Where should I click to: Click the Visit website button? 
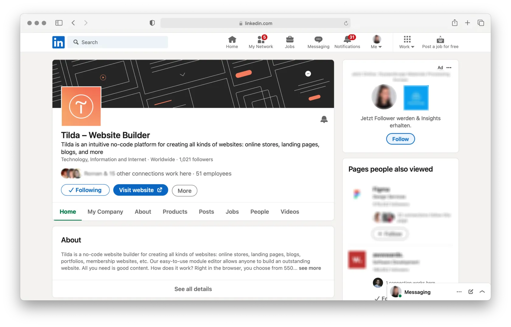pyautogui.click(x=141, y=190)
